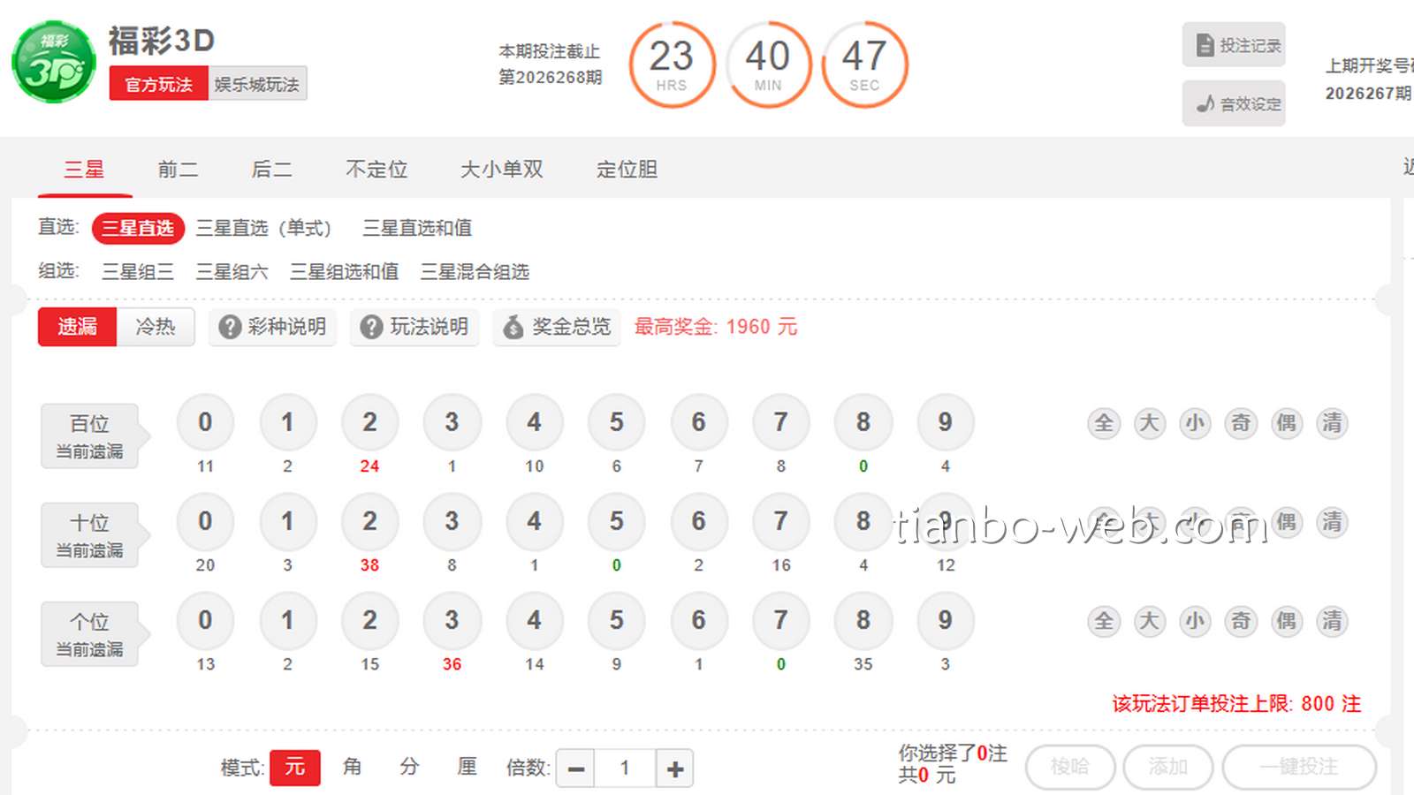Image resolution: width=1414 pixels, height=795 pixels.
Task: Switch to 前二 tab
Action: coord(178,169)
